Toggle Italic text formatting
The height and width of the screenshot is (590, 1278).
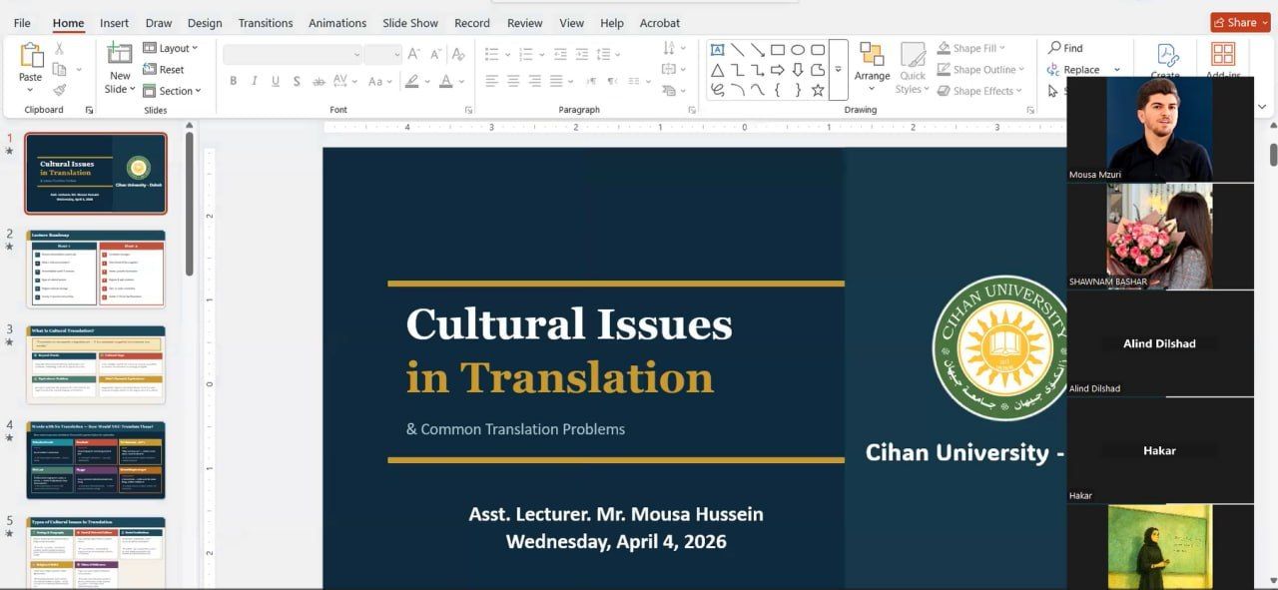tap(255, 81)
